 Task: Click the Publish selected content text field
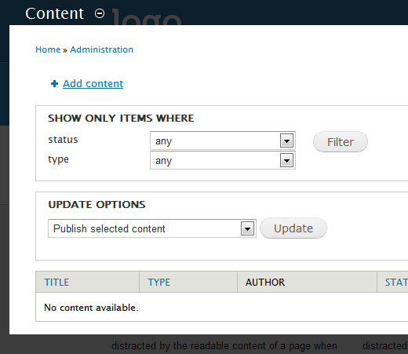[152, 228]
